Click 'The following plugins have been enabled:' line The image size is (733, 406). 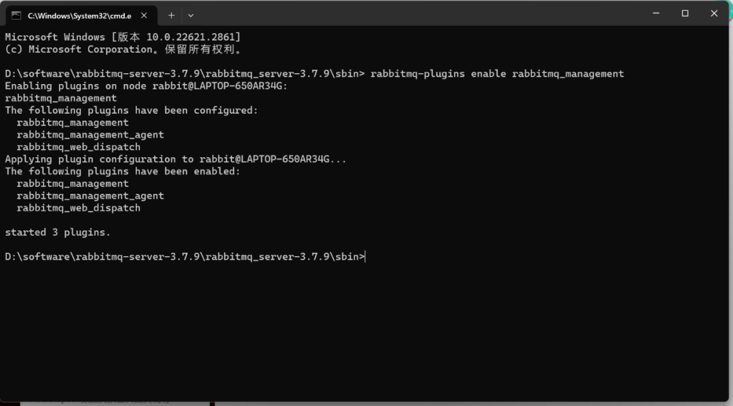[x=122, y=171]
